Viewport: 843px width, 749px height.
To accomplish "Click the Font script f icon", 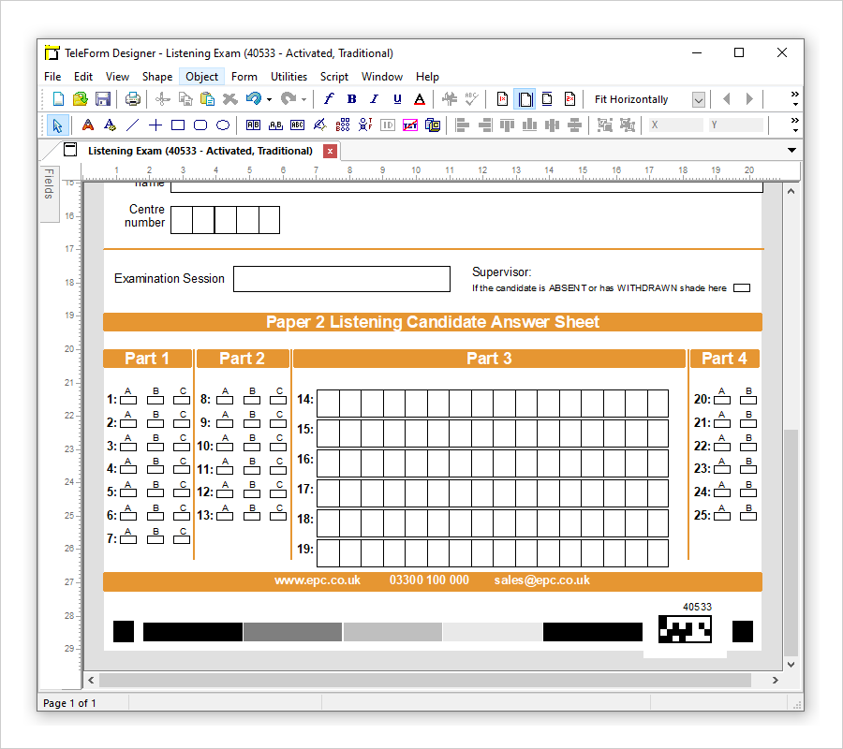I will point(329,99).
